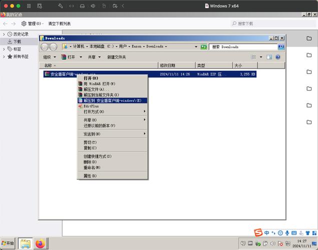Sort by the 修改日期 column header

[x=176, y=65]
